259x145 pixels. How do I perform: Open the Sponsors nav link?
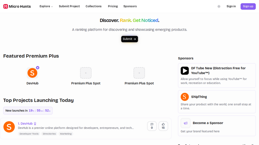point(130,6)
